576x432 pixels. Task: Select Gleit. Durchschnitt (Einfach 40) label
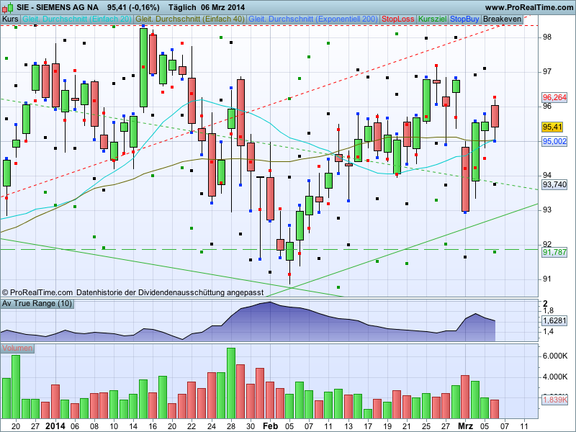pos(190,19)
